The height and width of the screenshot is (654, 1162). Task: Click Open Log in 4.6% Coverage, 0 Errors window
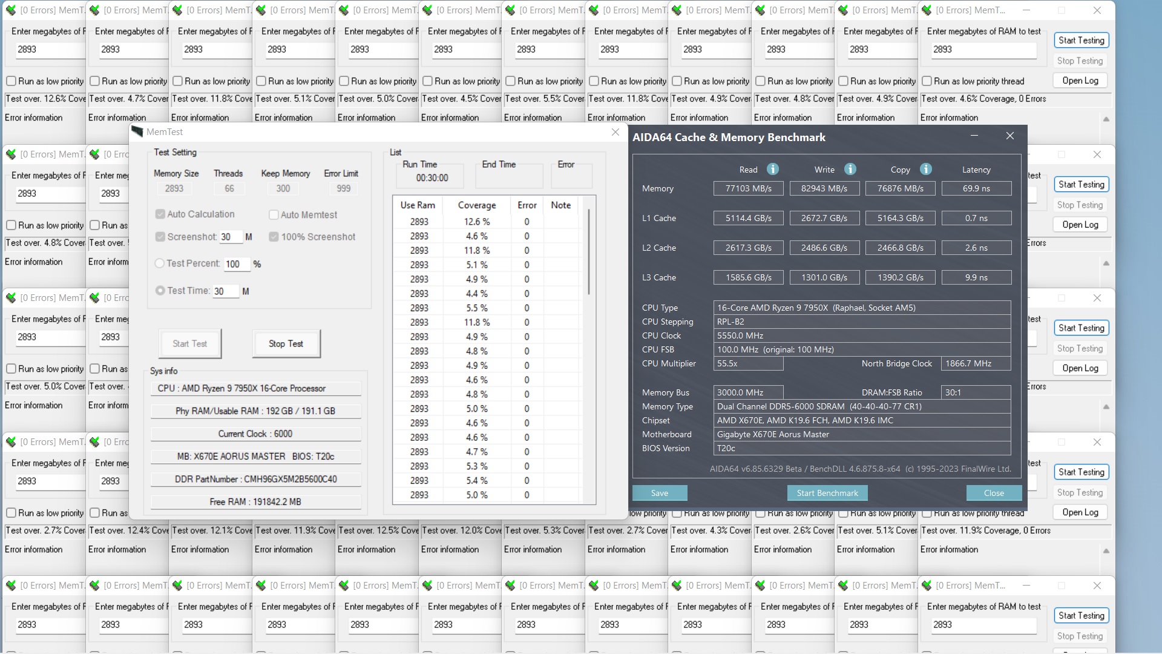click(x=1080, y=81)
